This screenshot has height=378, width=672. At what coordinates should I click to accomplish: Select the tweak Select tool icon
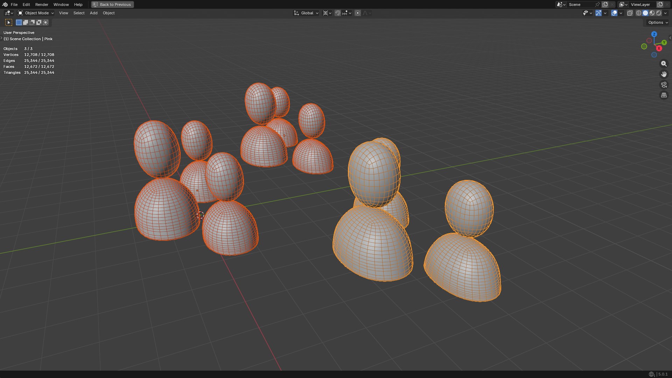9,22
